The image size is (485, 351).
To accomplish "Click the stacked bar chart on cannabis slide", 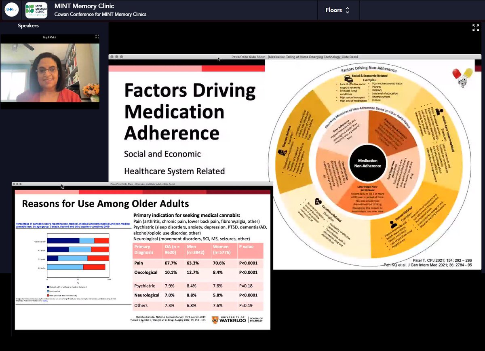I will pos(79,255).
